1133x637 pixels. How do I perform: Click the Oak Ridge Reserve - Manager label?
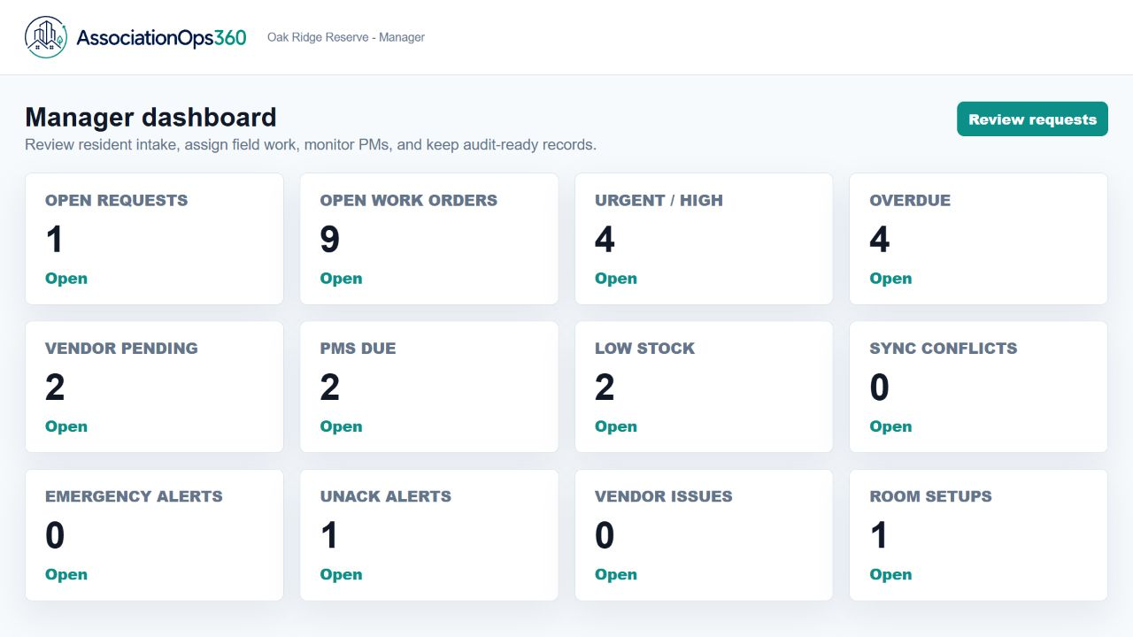point(346,37)
